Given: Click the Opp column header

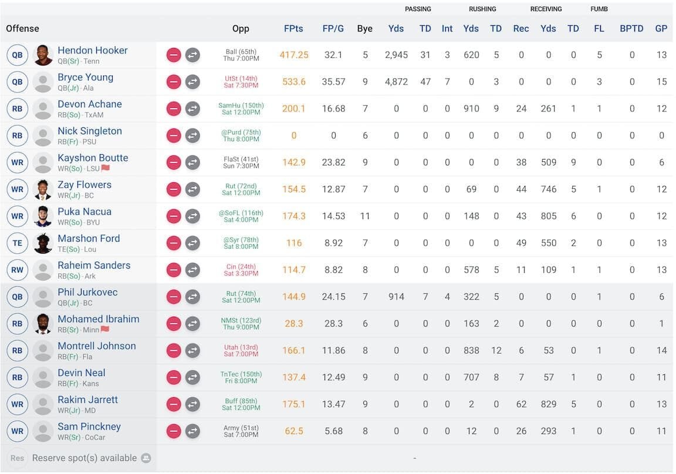Looking at the screenshot, I should [241, 28].
